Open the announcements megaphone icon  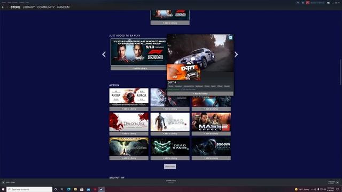coord(298,3)
